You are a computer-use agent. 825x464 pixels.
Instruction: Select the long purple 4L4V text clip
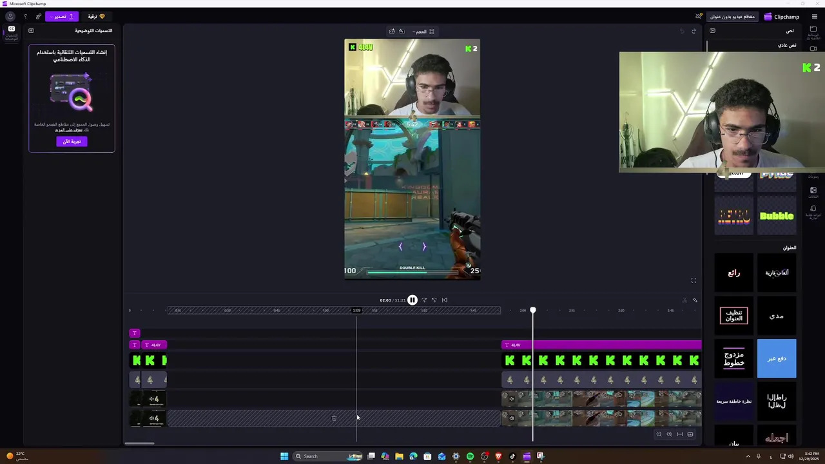click(x=601, y=345)
